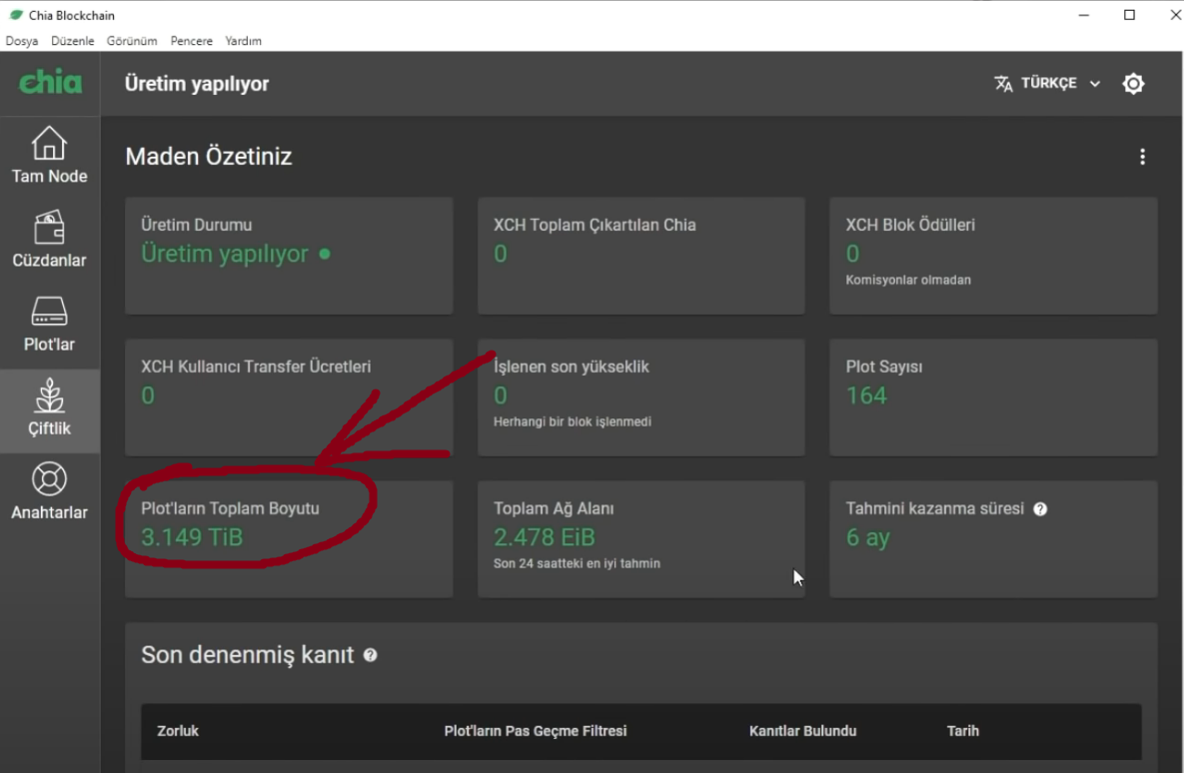Screen dimensions: 1184x773
Task: Click the Tarih column header
Action: pyautogui.click(x=963, y=731)
